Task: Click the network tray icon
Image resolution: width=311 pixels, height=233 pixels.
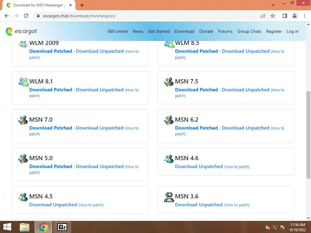Action: tap(275, 227)
